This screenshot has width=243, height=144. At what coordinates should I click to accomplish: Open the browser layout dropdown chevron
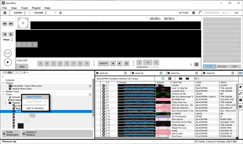coord(28,73)
